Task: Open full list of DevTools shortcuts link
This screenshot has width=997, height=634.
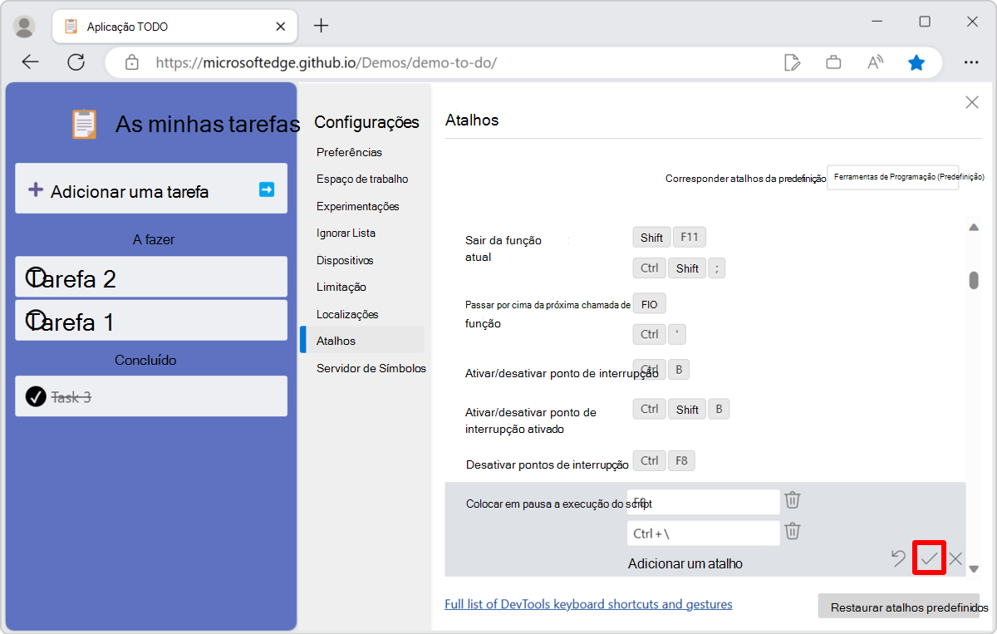Action: pyautogui.click(x=588, y=604)
